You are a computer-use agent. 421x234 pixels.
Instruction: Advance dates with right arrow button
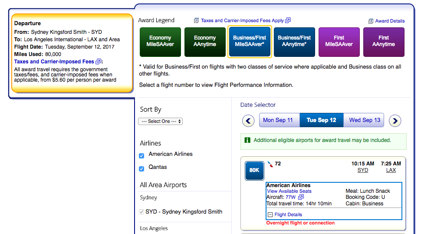[395, 121]
